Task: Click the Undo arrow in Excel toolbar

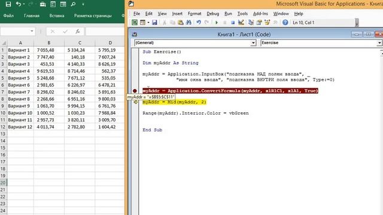Action: [18, 4]
